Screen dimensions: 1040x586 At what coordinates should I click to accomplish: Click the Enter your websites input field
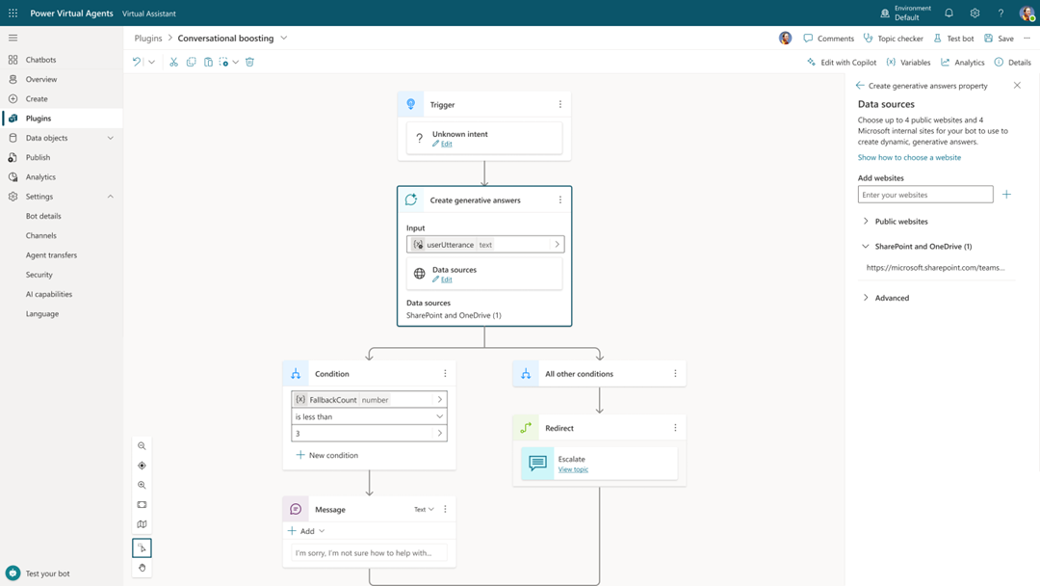(x=924, y=194)
